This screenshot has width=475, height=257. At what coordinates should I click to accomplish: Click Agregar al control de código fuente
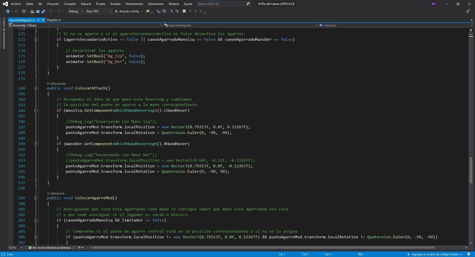click(x=435, y=254)
